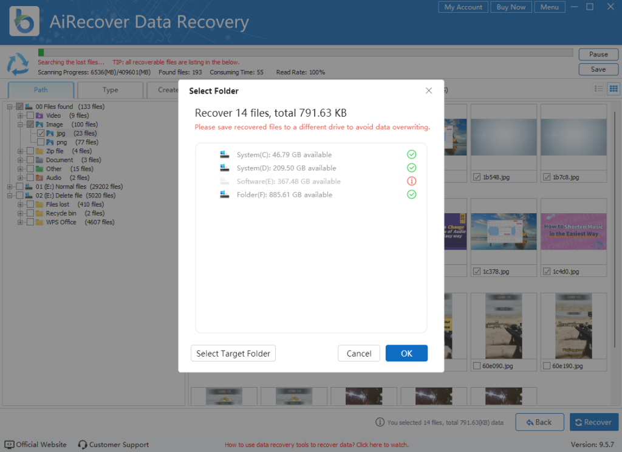Click the Document folder icon
Screen dimensions: 622x452
coord(39,160)
